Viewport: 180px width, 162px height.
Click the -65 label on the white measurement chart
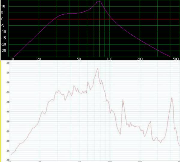point(8,151)
